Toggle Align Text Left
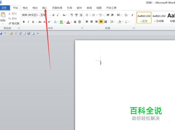The height and width of the screenshot is (130, 175). 87,22
